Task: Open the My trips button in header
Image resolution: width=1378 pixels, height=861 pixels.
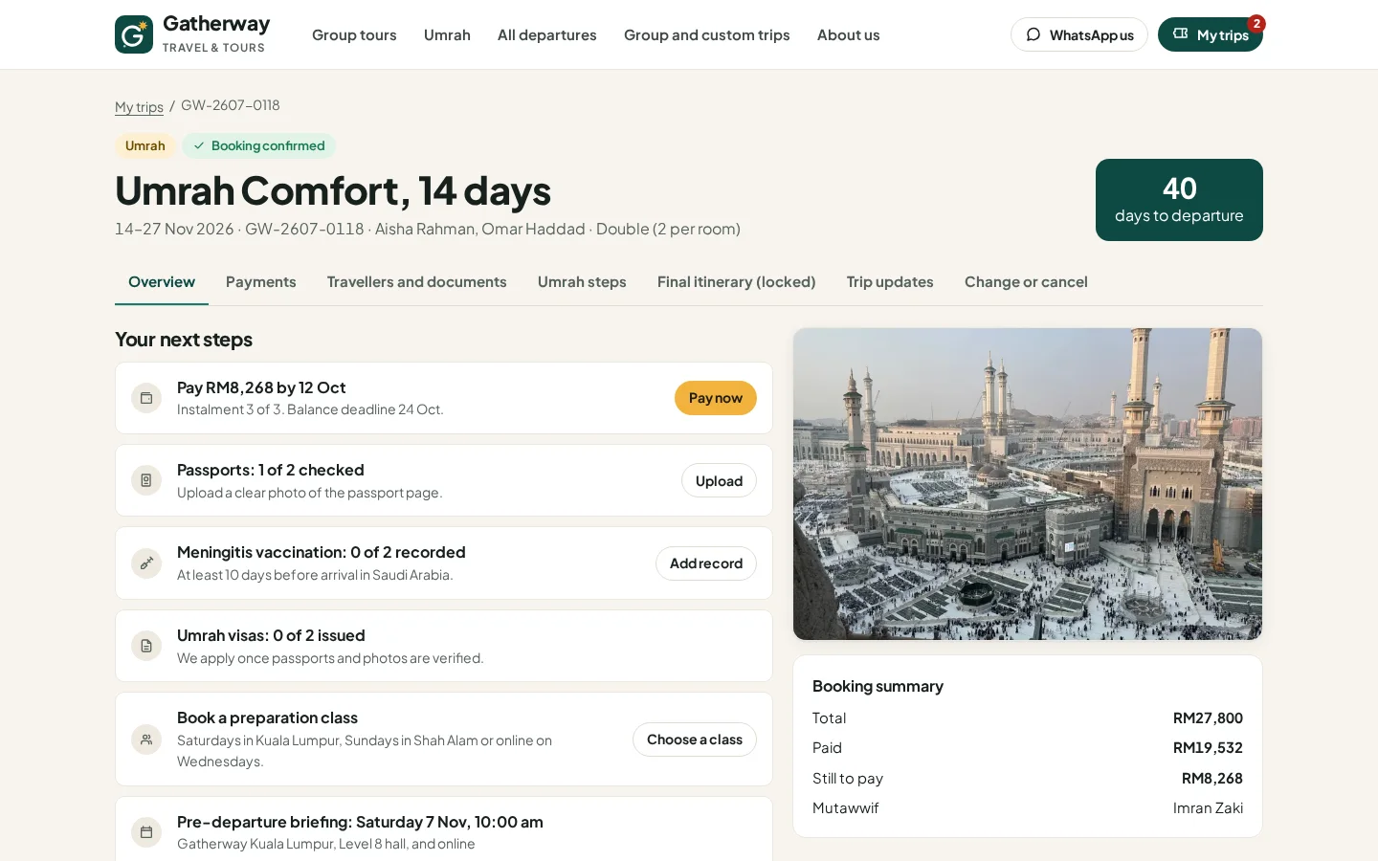Action: point(1211,34)
